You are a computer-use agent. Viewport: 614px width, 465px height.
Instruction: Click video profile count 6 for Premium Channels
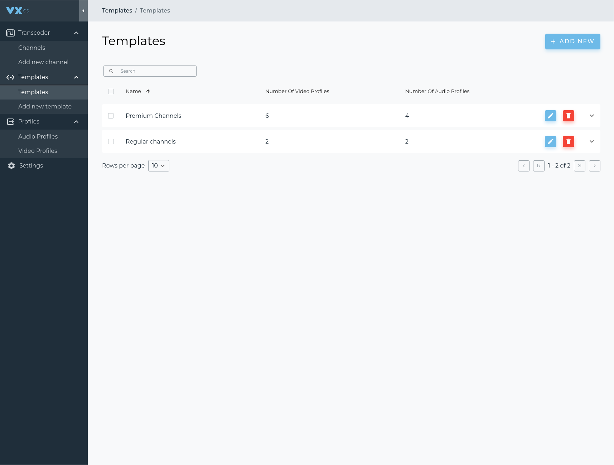[267, 116]
